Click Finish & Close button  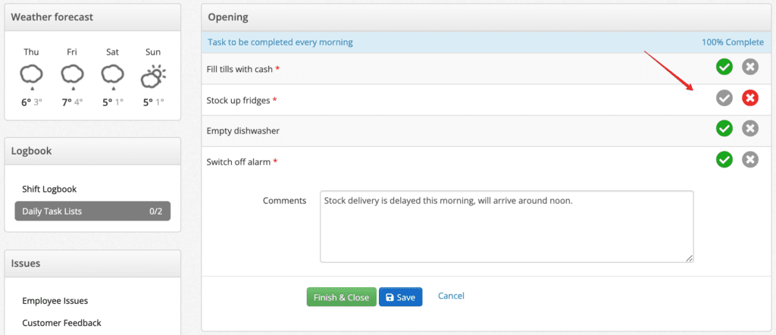coord(342,297)
